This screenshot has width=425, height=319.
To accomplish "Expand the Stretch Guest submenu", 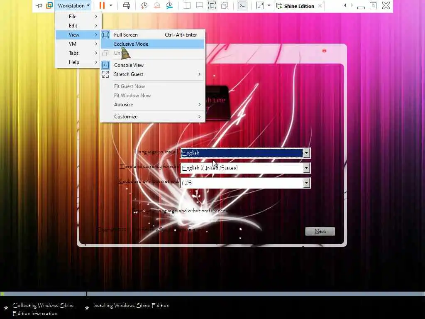I will click(x=153, y=74).
